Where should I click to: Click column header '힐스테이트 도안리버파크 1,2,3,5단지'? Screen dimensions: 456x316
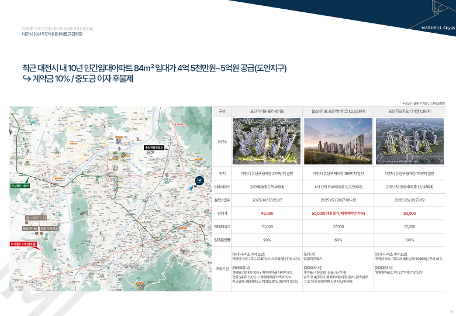tap(338, 111)
